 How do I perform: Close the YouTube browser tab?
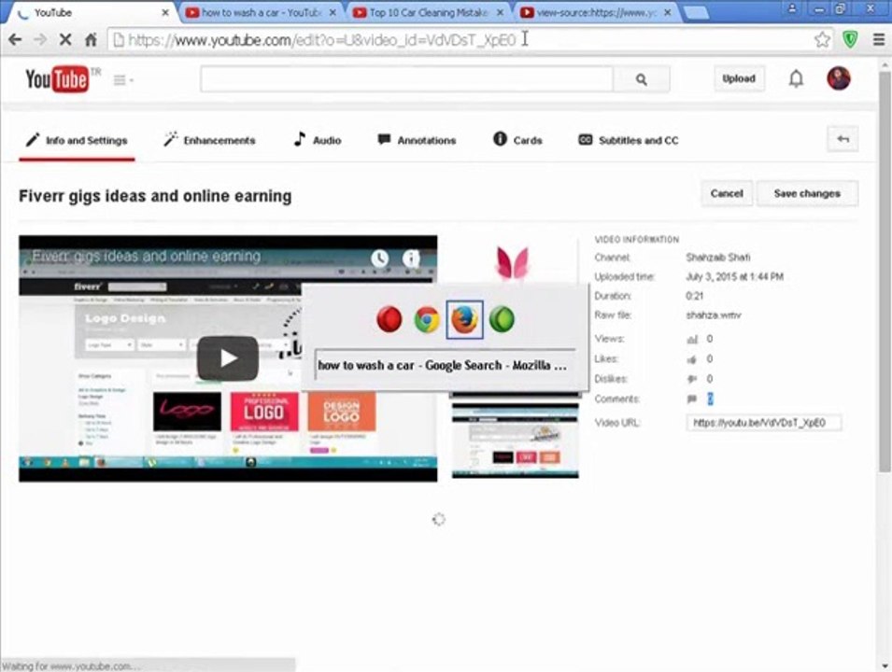click(x=165, y=12)
